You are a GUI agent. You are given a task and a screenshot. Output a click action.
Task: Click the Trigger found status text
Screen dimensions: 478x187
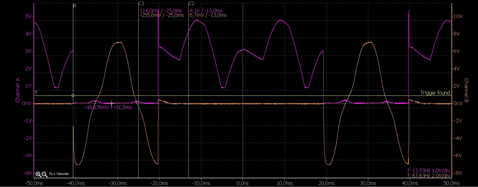click(435, 93)
